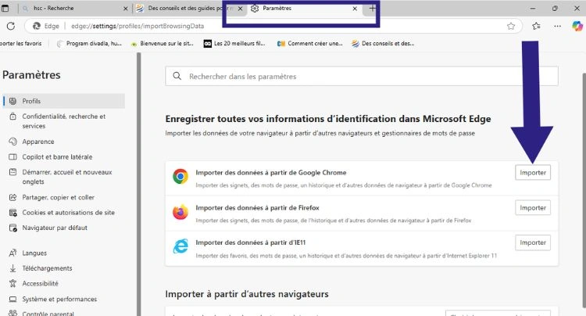Click the Firefox logo icon
The width and height of the screenshot is (586, 316).
(x=180, y=212)
